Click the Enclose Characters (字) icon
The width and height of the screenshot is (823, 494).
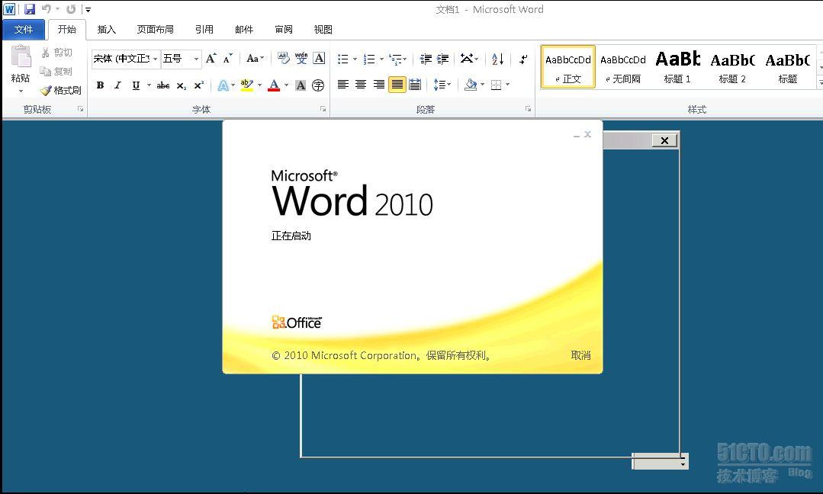click(318, 85)
